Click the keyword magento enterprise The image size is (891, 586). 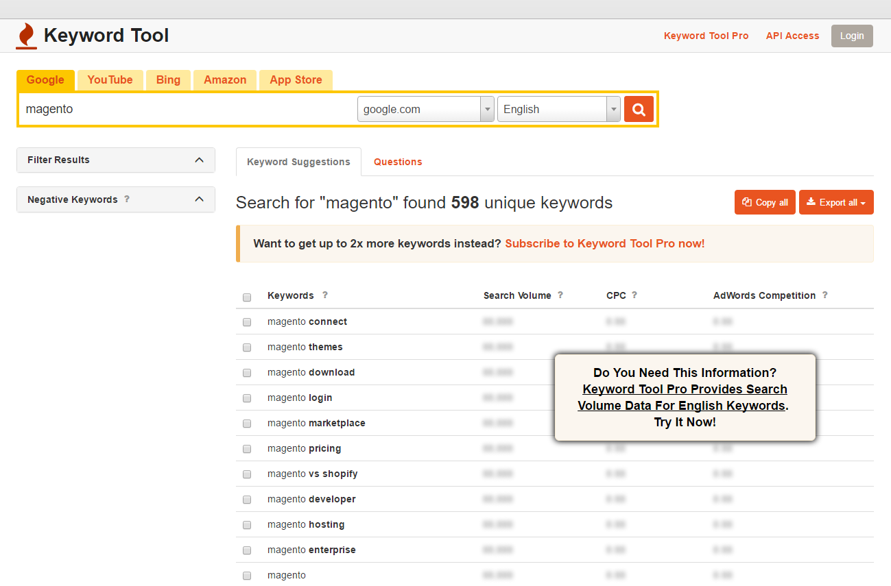tap(311, 550)
